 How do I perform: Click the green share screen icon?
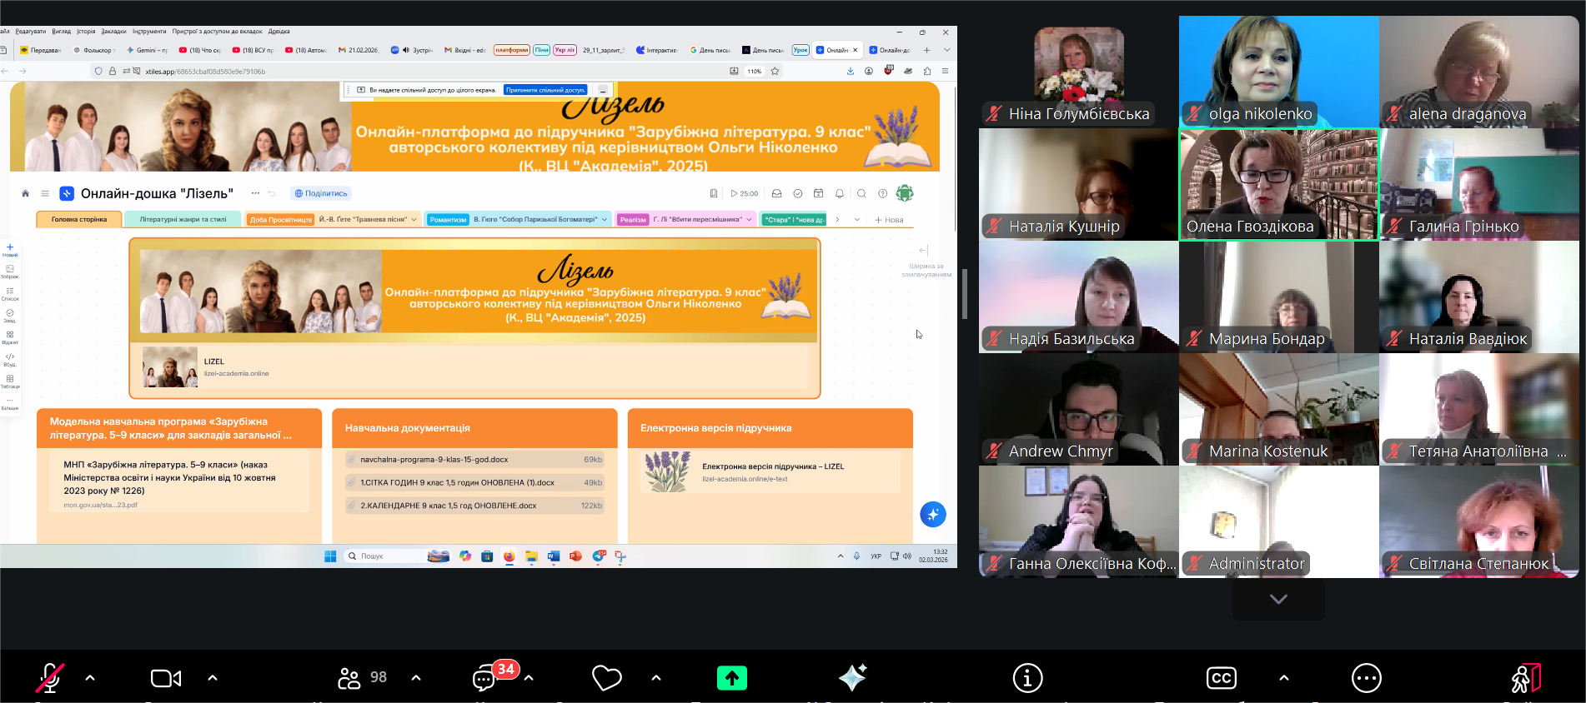point(731,678)
